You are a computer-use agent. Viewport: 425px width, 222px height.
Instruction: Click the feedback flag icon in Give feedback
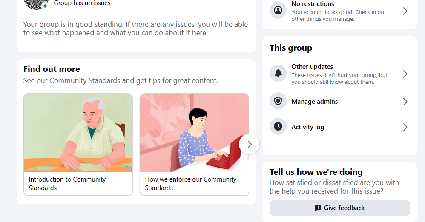[318, 208]
